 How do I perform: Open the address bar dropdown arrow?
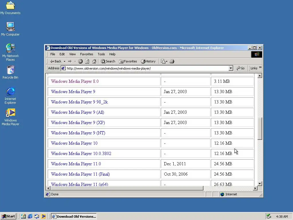click(x=231, y=68)
